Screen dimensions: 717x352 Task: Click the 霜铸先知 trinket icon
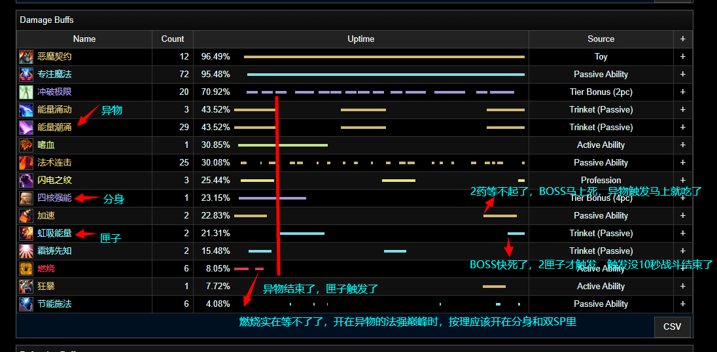click(26, 251)
